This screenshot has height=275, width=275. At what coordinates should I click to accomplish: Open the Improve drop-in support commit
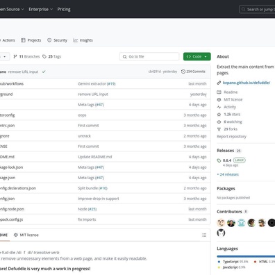pyautogui.click(x=99, y=199)
